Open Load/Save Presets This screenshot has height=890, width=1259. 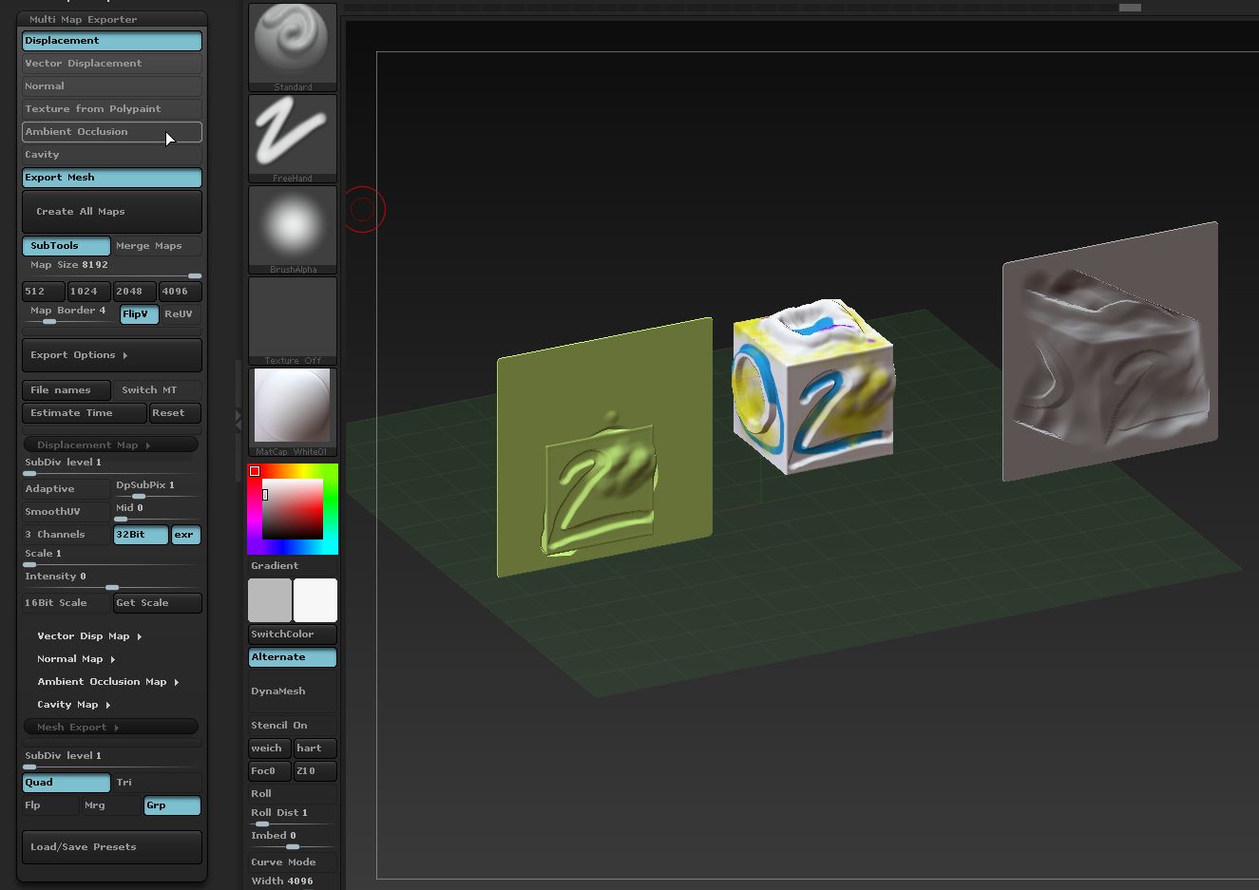pyautogui.click(x=112, y=847)
